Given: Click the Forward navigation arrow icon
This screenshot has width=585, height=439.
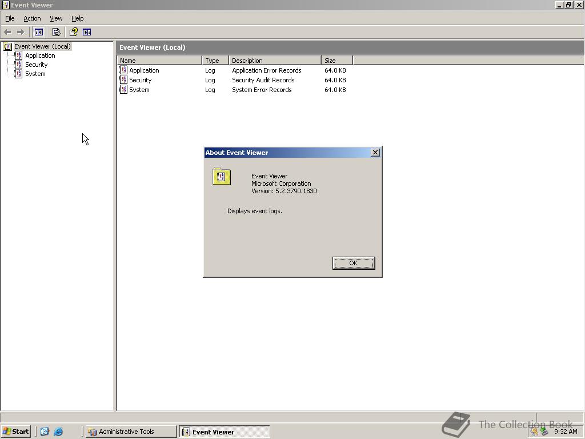Looking at the screenshot, I should [x=21, y=32].
